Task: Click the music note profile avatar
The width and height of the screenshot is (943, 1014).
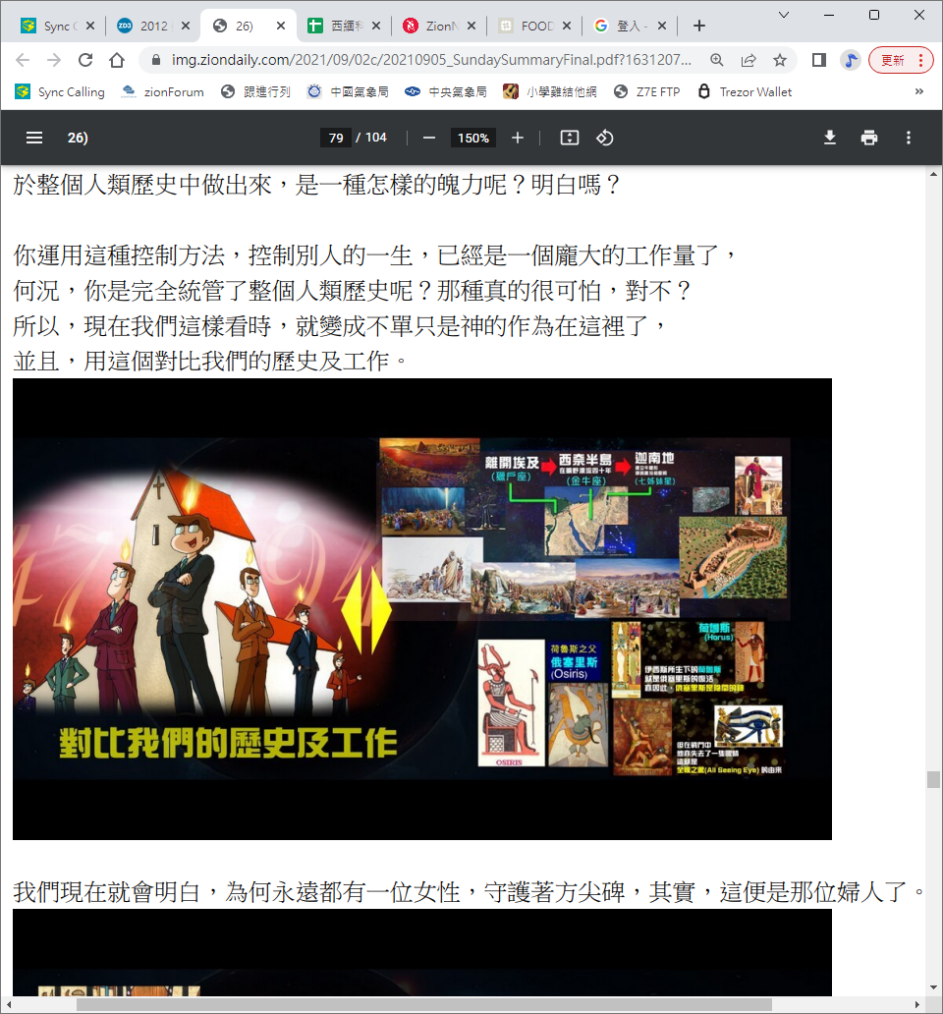Action: tap(851, 60)
